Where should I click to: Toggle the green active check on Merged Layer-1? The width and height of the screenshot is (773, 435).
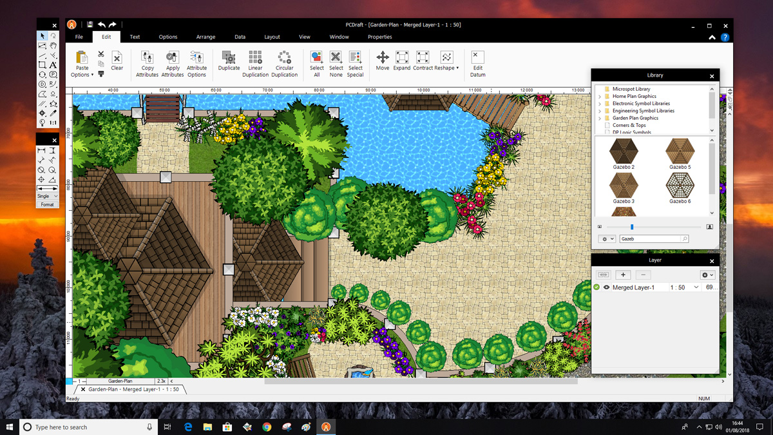(x=596, y=287)
